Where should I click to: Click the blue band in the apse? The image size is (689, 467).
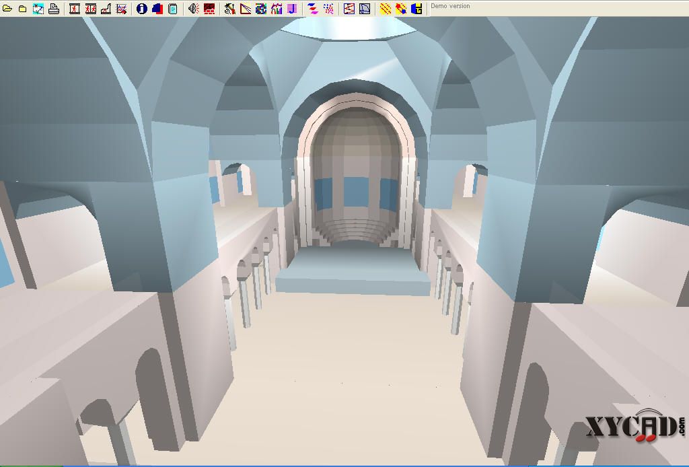357,192
